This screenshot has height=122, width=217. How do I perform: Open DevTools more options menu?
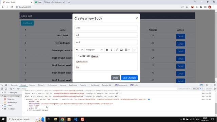click(211, 85)
